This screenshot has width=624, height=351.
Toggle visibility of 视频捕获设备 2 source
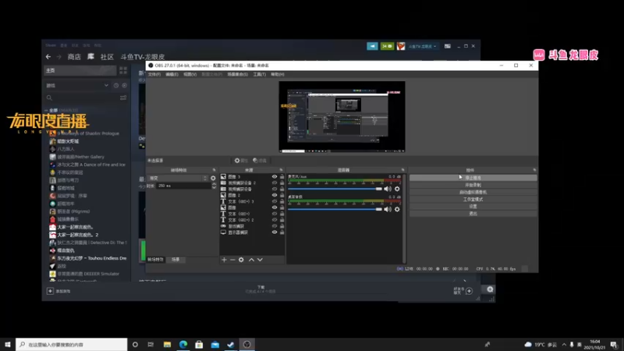click(x=275, y=183)
